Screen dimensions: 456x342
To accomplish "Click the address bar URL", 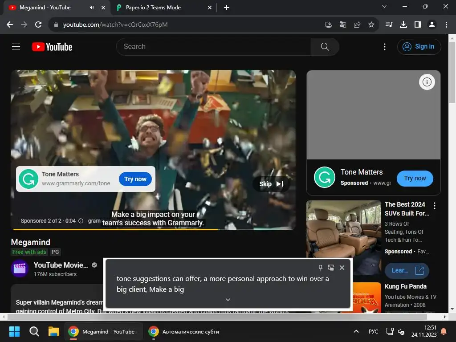I will click(x=115, y=25).
